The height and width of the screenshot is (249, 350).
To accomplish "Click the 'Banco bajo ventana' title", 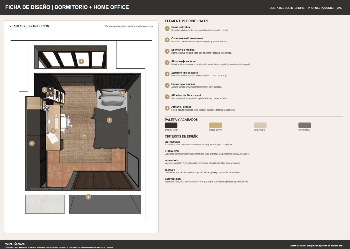I will 183,84.
